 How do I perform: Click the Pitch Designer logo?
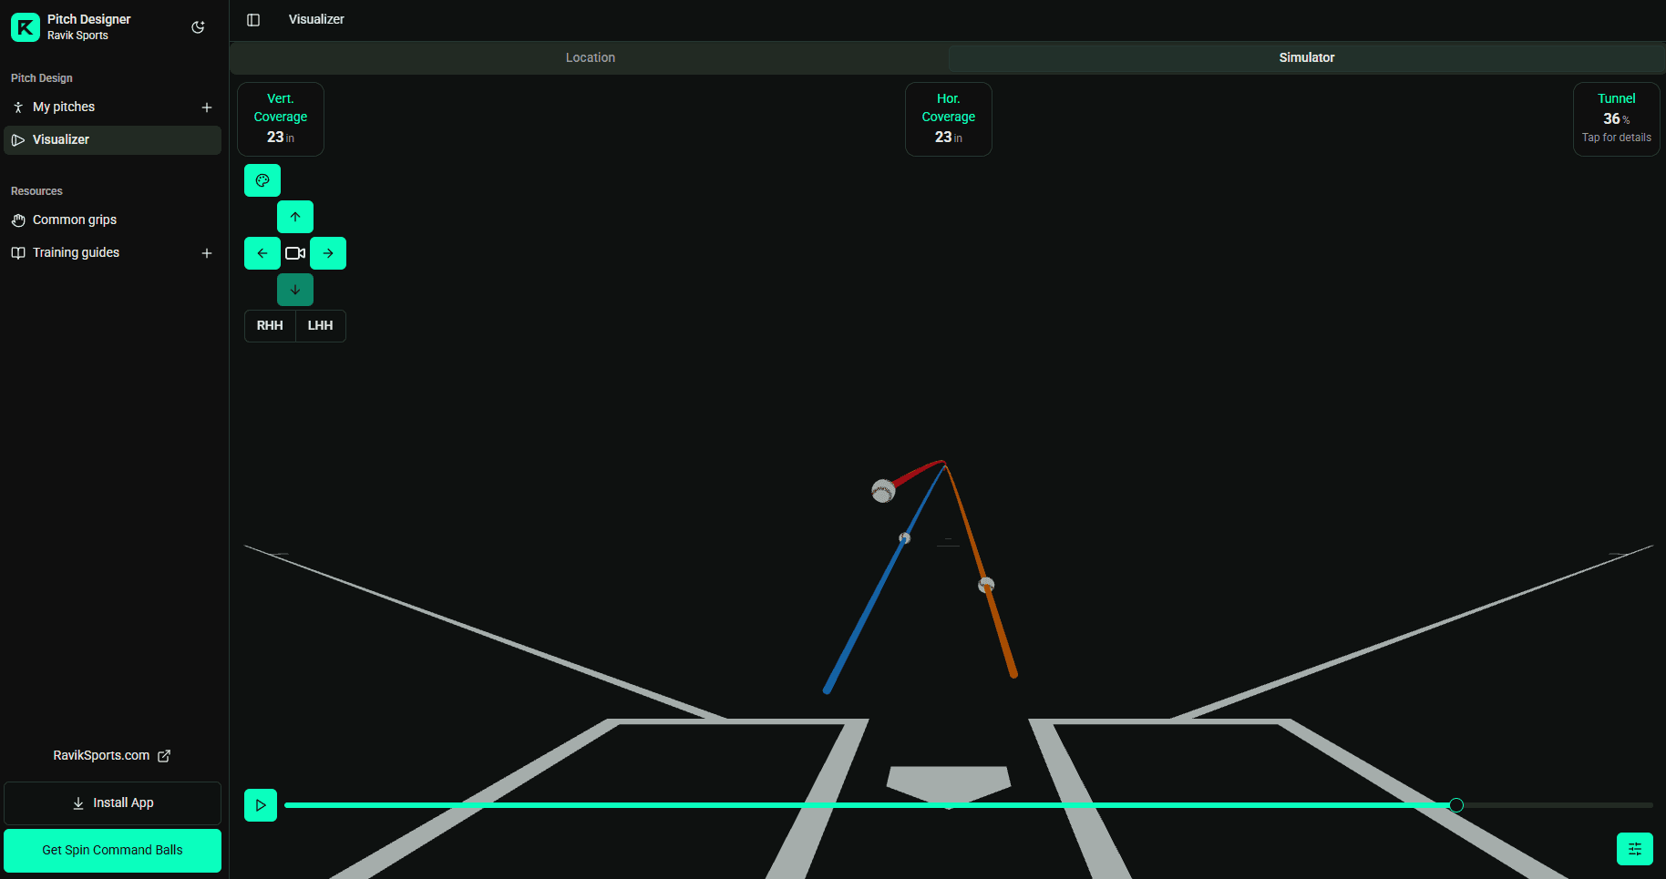25,26
